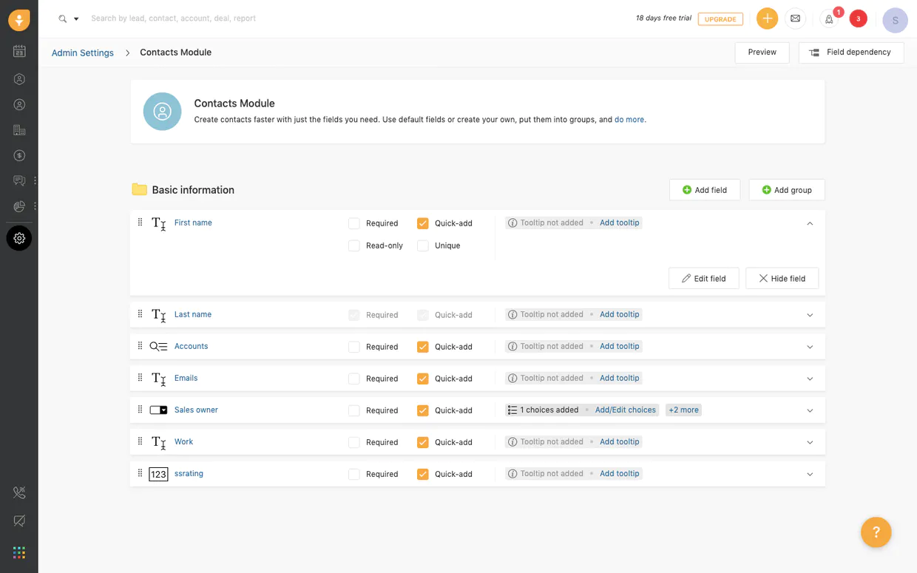The height and width of the screenshot is (573, 917).
Task: Open the phone icon in sidebar
Action: click(x=19, y=493)
